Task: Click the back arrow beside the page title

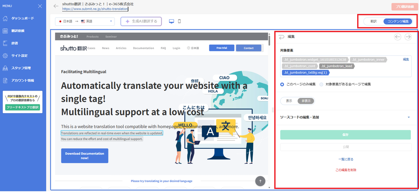Action: 56,6
